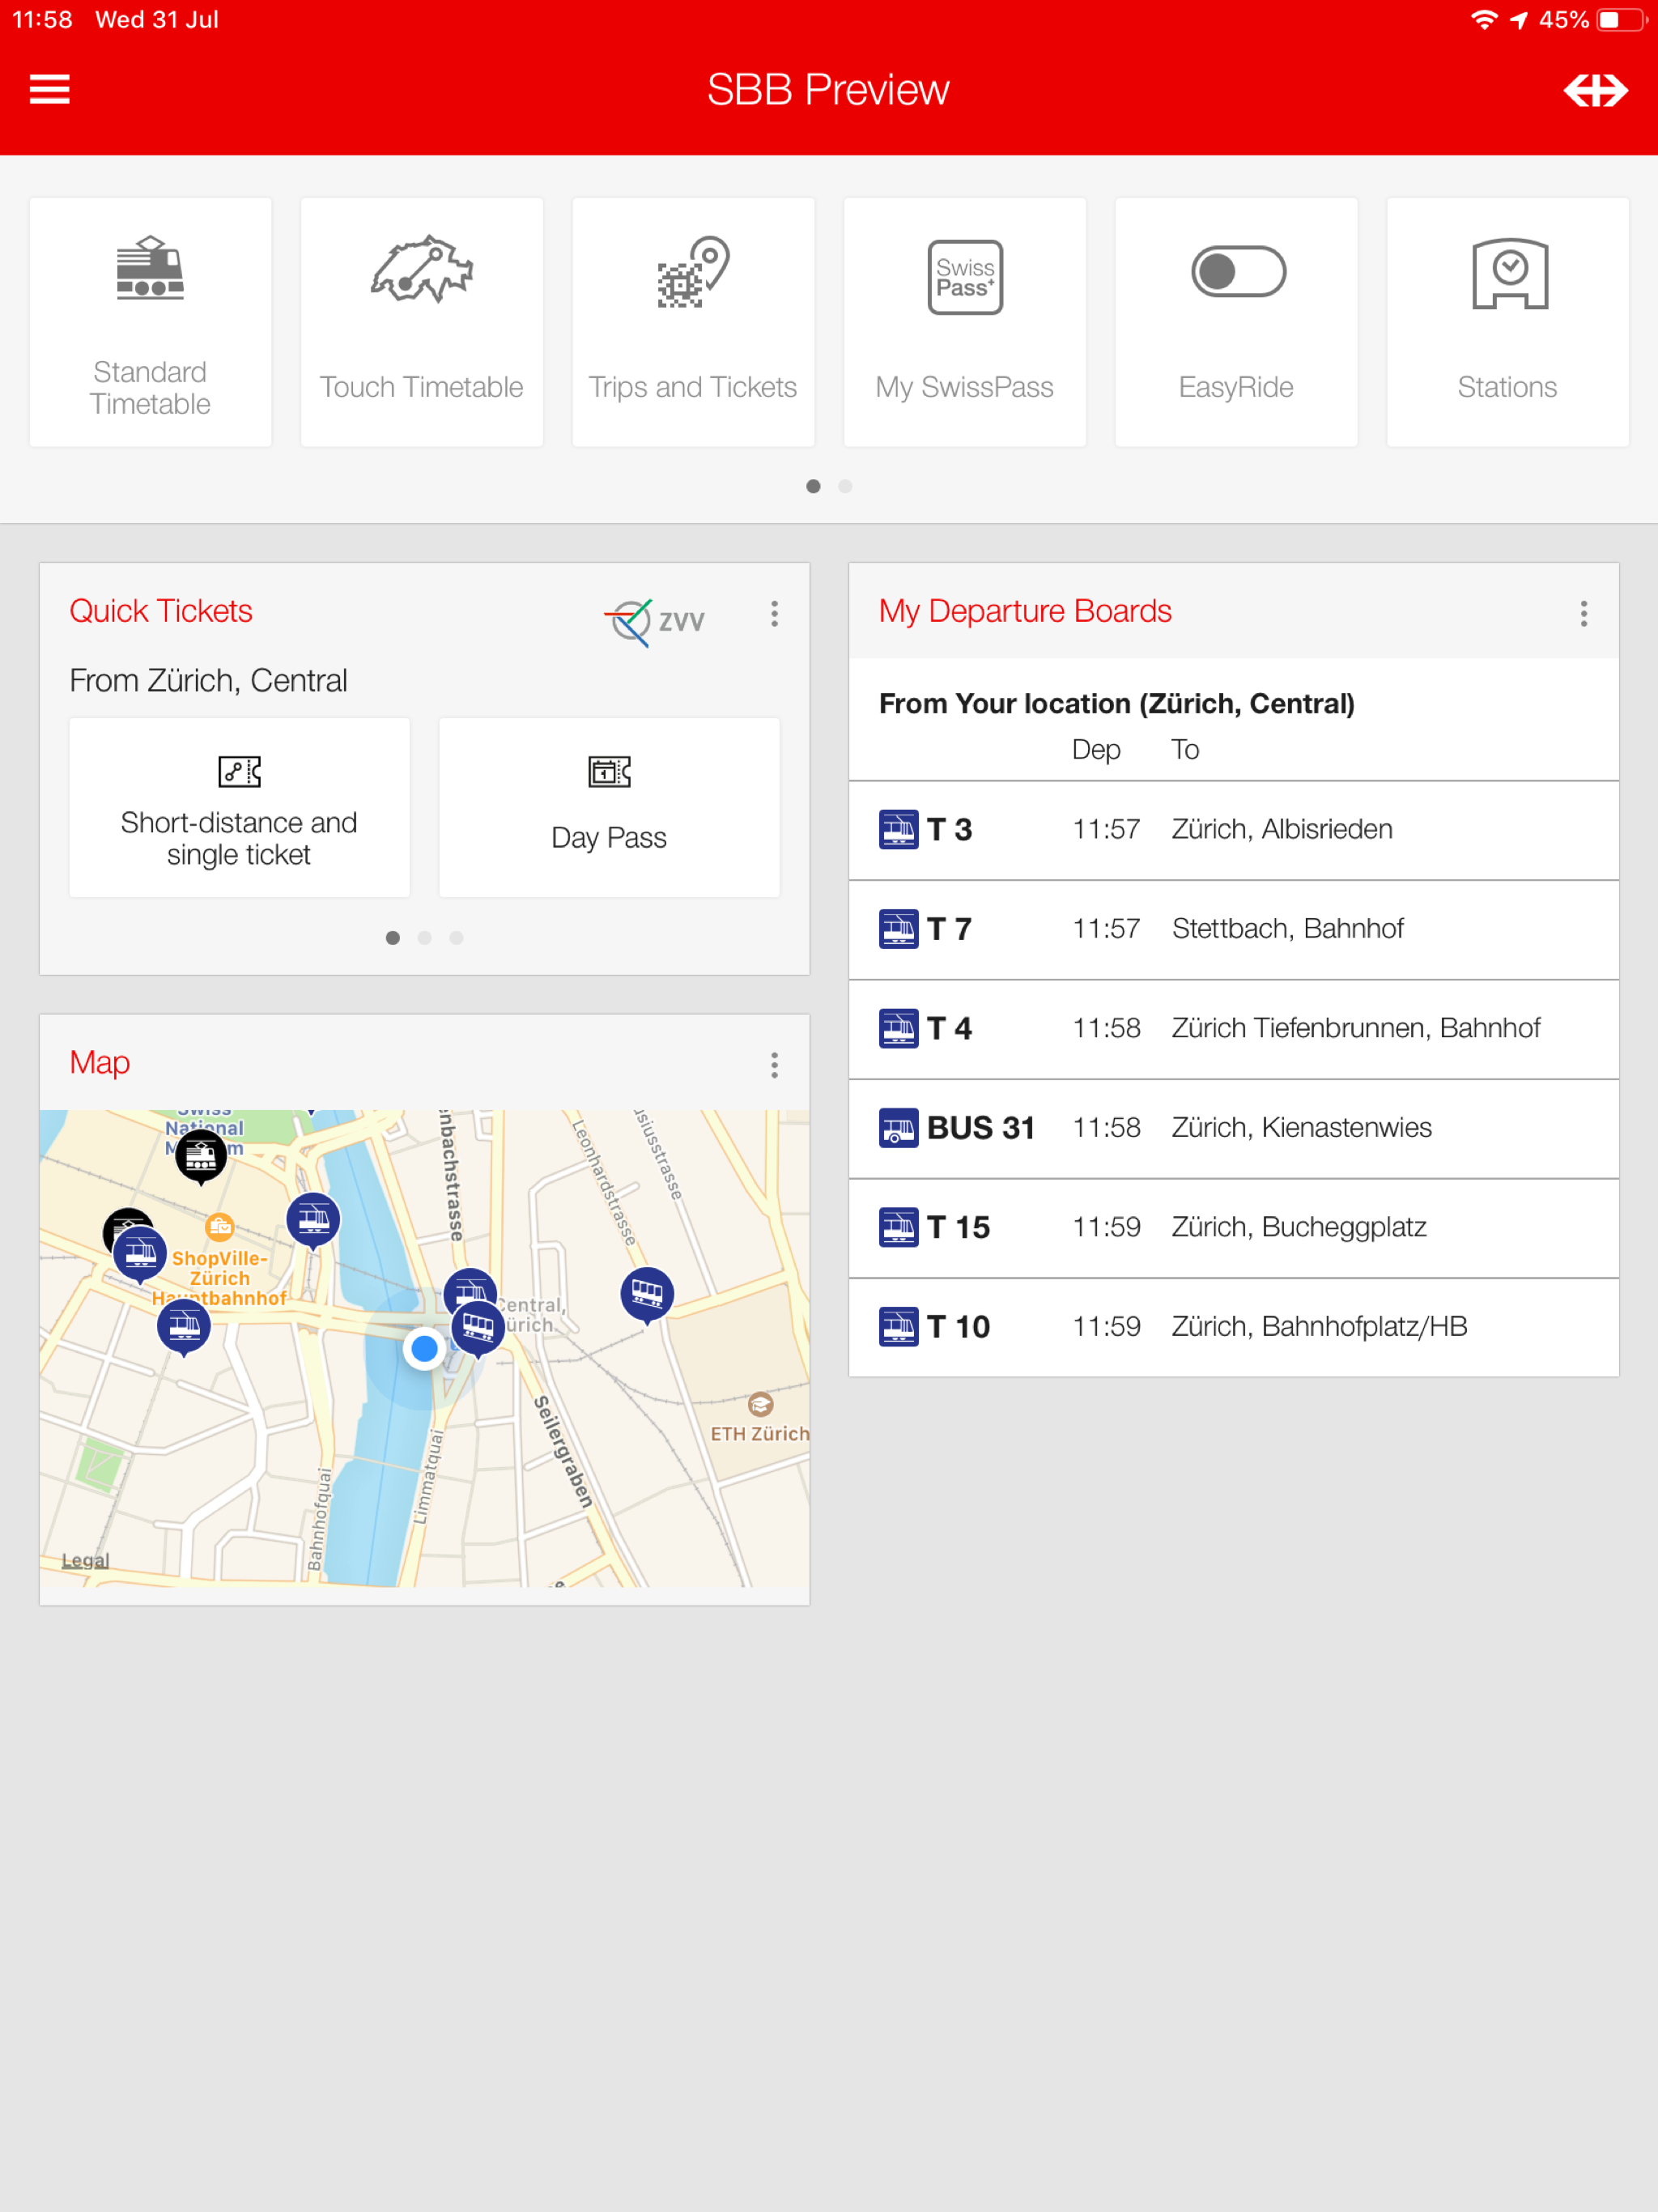
Task: Select the T 3 to Albisrieden departure
Action: pos(1233,829)
